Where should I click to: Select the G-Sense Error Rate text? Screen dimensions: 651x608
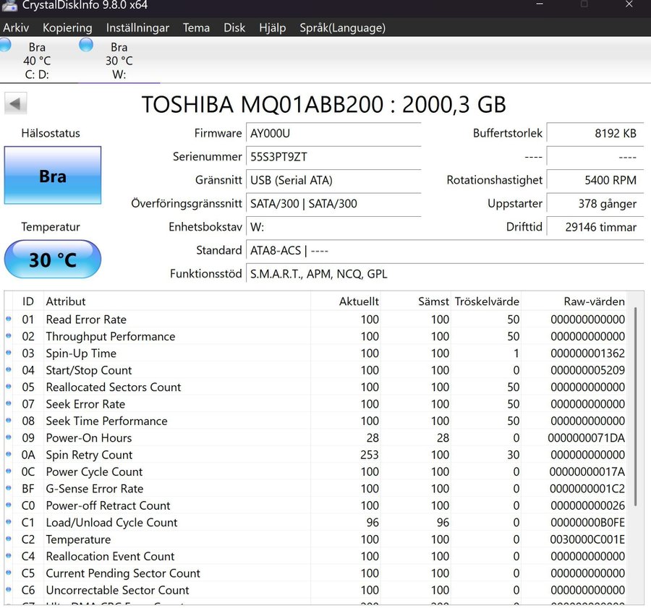95,489
